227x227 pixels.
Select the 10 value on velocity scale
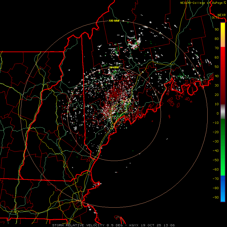[217, 104]
